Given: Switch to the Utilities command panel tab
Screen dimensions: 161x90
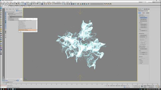Looking at the screenshot, I should click(149, 9).
